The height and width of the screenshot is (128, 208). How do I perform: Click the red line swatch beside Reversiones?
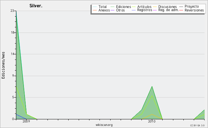point(181,10)
